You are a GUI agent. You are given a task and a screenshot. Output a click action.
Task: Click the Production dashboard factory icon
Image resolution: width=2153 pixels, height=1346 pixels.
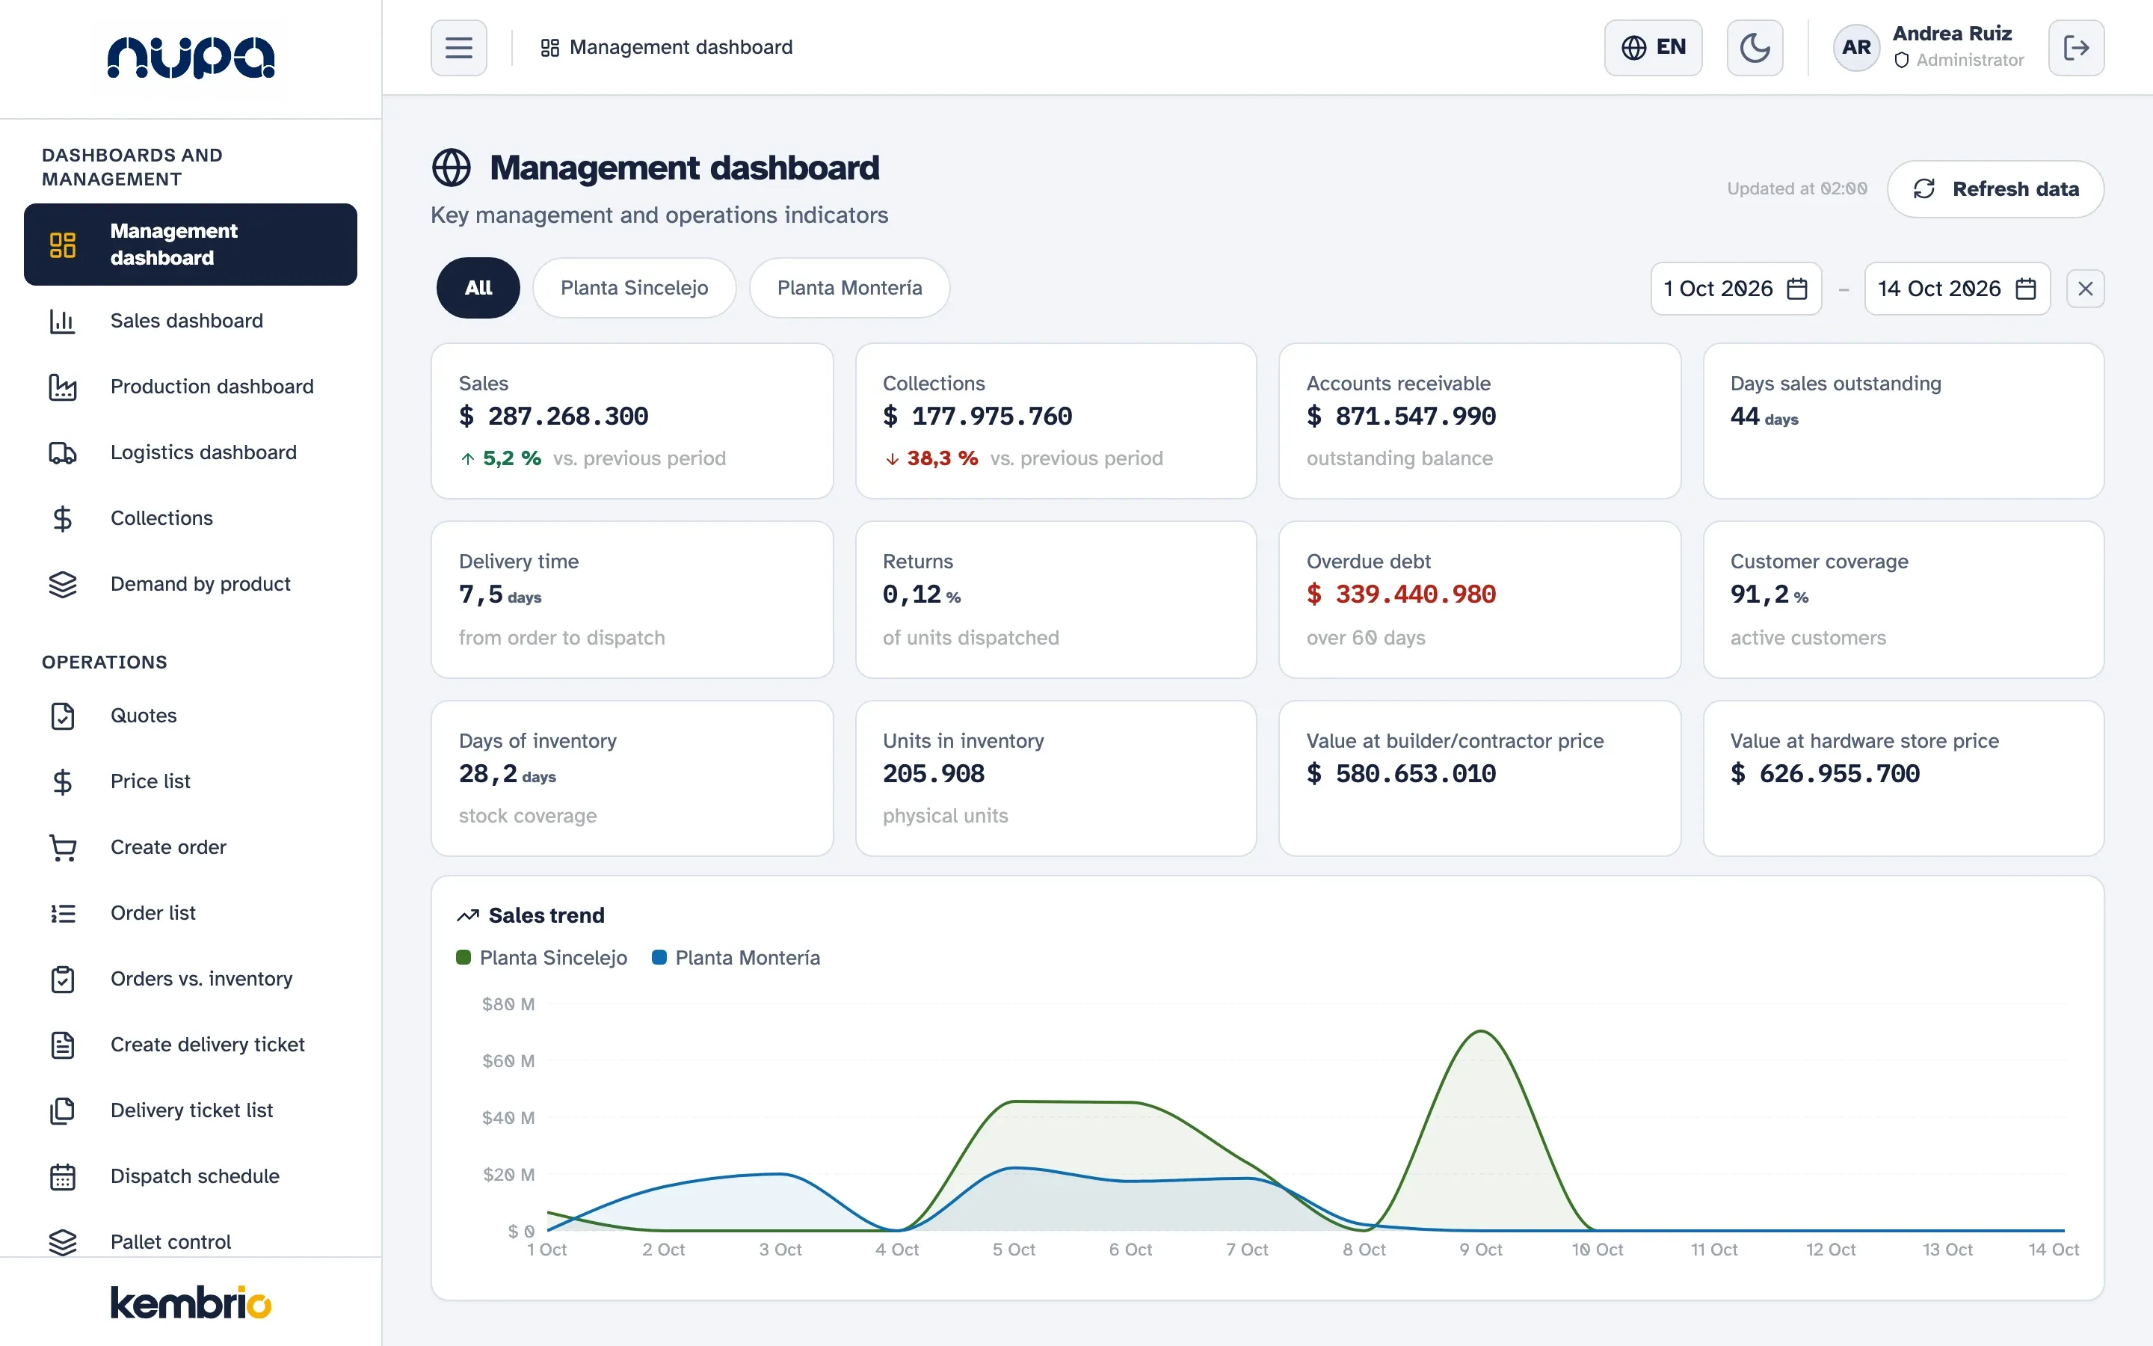coord(62,387)
